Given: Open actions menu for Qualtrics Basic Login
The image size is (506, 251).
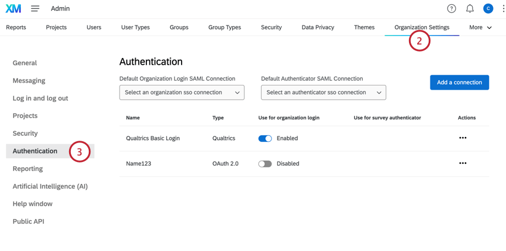Looking at the screenshot, I should click(463, 138).
